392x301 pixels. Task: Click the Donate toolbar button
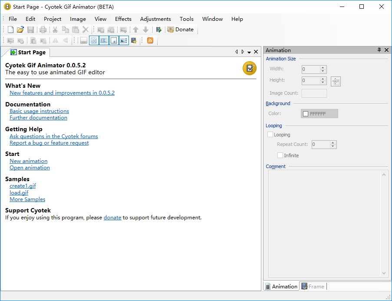click(x=181, y=30)
